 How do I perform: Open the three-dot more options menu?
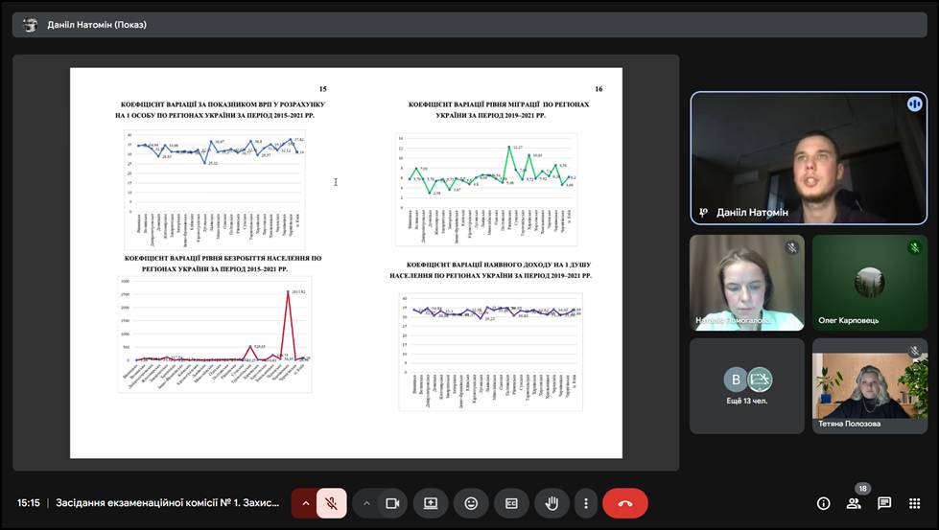tap(585, 503)
